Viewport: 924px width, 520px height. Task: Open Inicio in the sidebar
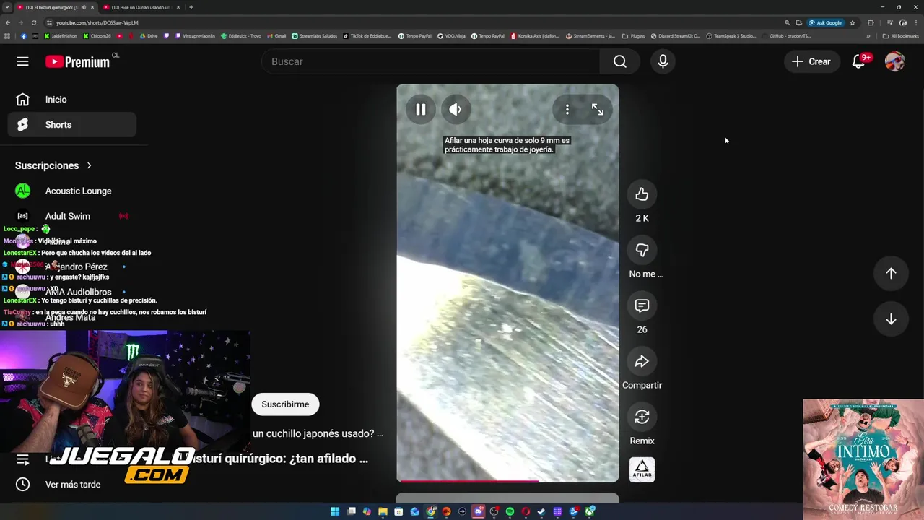[x=71, y=100]
